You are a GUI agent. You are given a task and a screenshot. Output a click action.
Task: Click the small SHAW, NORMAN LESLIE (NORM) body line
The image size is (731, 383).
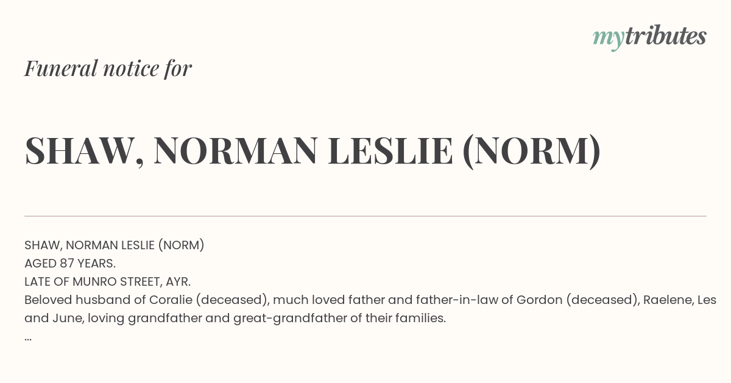(x=115, y=246)
